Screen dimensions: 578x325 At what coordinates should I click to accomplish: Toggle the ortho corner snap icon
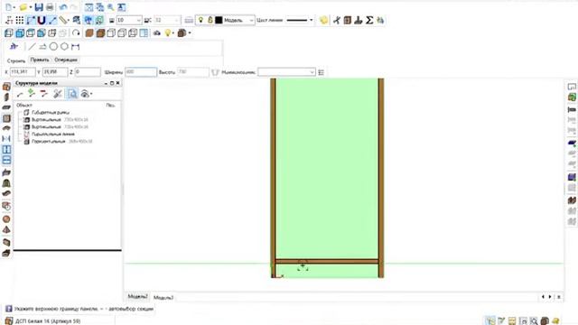click(x=31, y=20)
